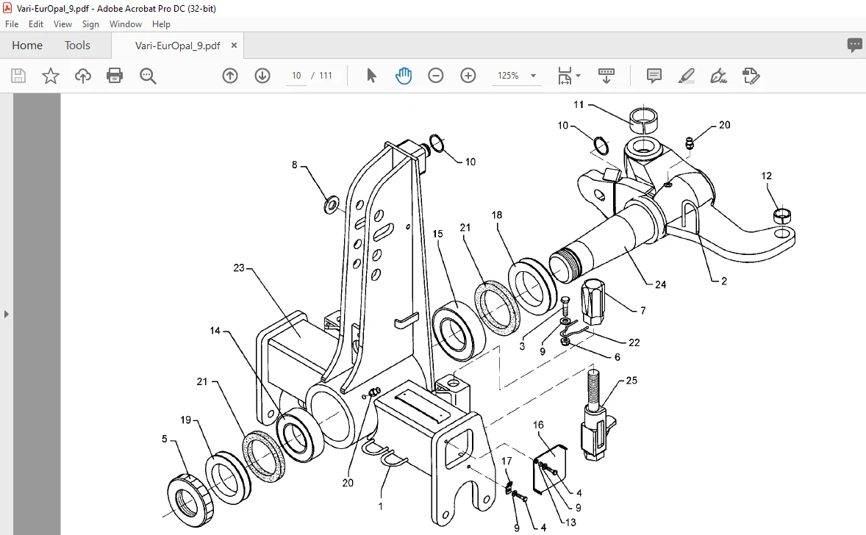Screen dimensions: 866x535
Task: Go to next page arrow
Action: (x=262, y=76)
